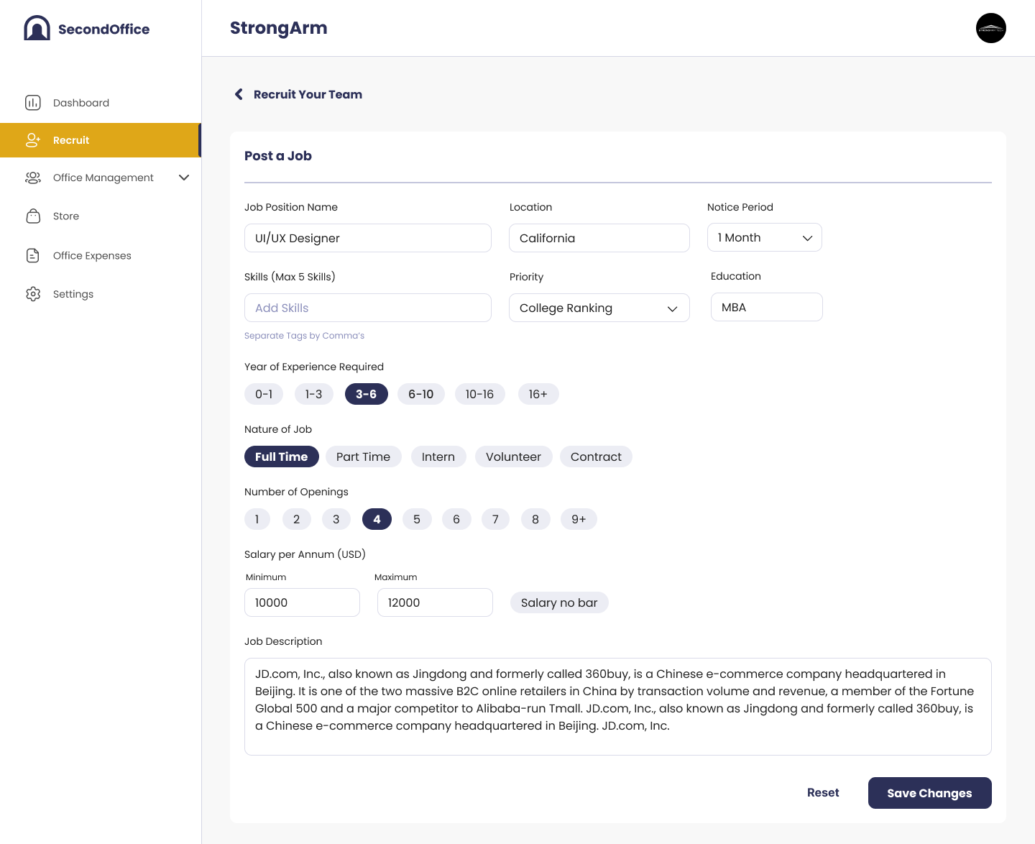1035x844 pixels.
Task: Click the Reset button
Action: (x=823, y=792)
